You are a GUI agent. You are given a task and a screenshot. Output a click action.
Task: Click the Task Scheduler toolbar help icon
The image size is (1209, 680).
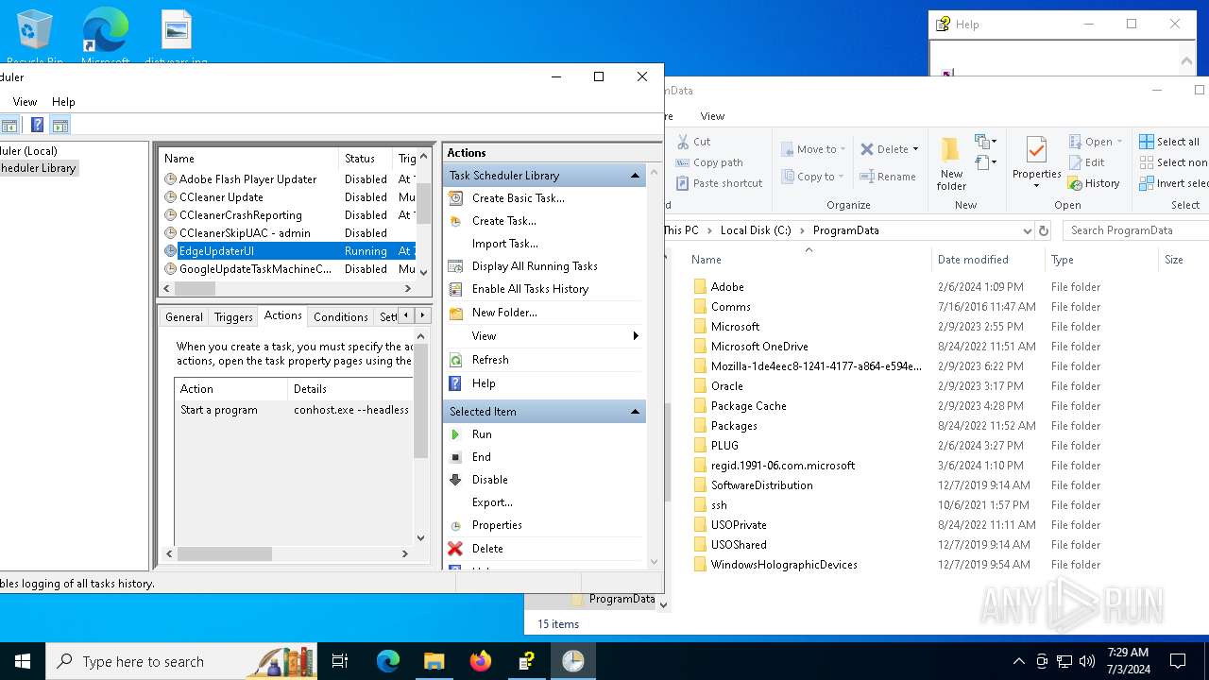(37, 125)
